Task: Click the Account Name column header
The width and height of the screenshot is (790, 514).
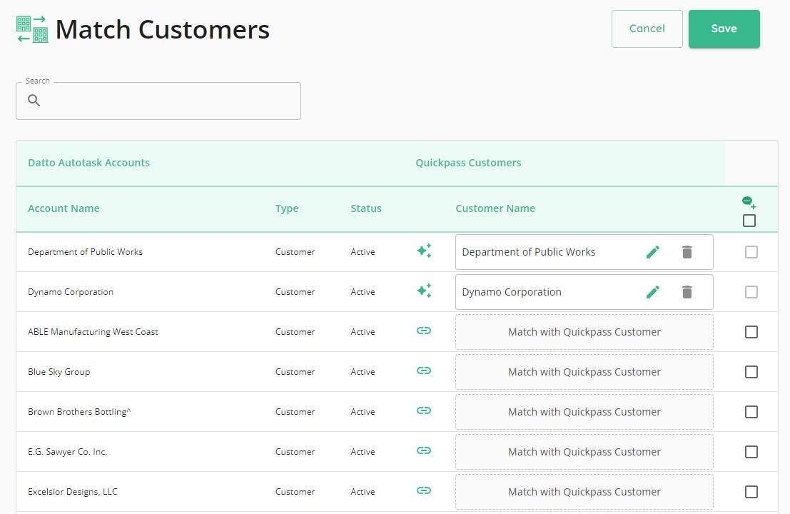Action: click(x=64, y=208)
